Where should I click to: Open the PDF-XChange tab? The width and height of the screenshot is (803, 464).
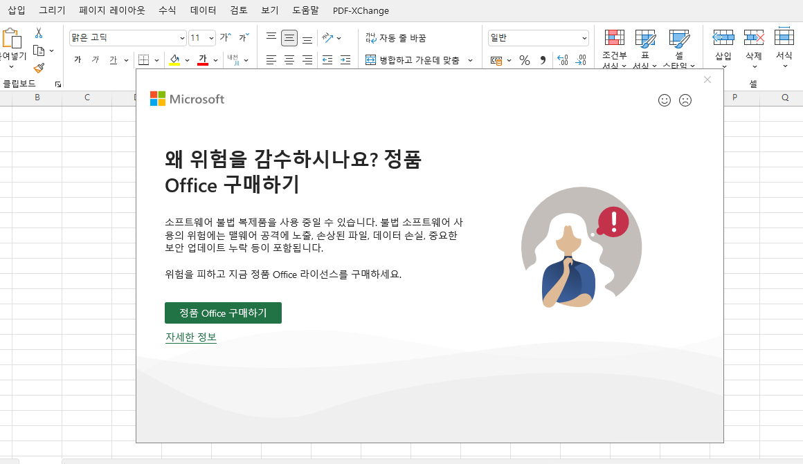coord(361,10)
